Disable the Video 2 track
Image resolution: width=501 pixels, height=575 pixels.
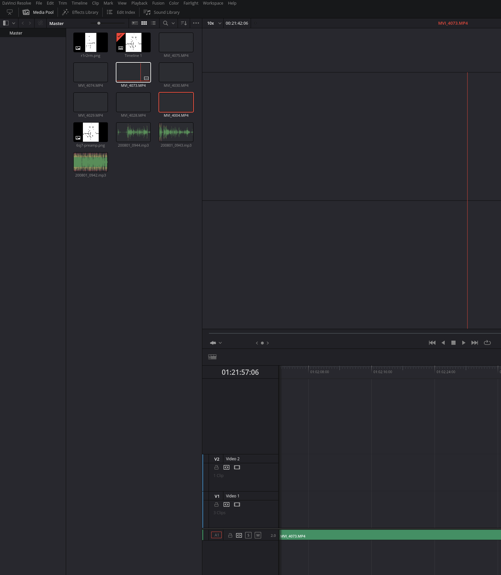[237, 467]
